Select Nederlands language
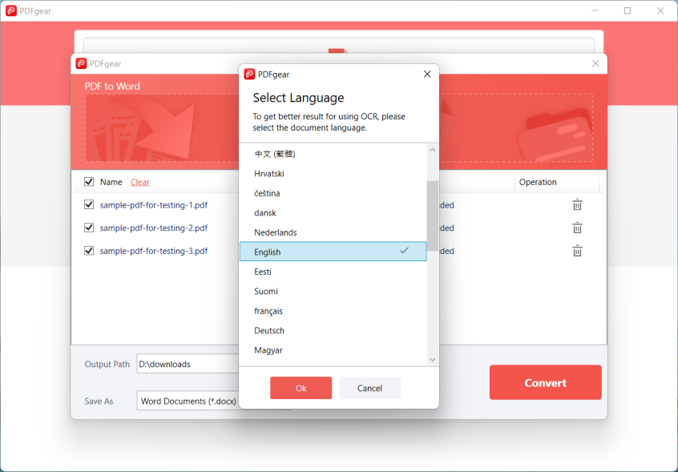678x472 pixels. click(333, 232)
